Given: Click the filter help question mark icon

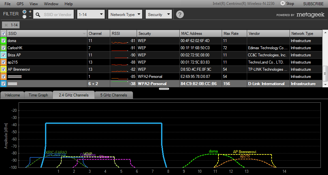Looking at the screenshot, I should [x=180, y=14].
